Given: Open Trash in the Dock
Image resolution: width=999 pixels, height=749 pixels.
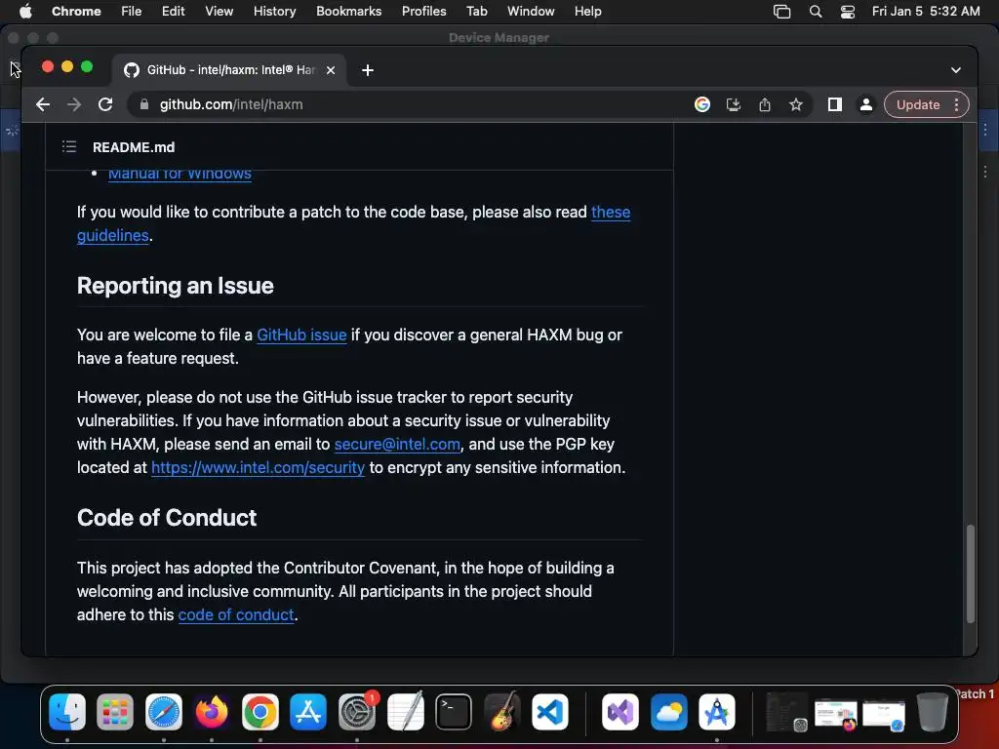Looking at the screenshot, I should tap(932, 711).
